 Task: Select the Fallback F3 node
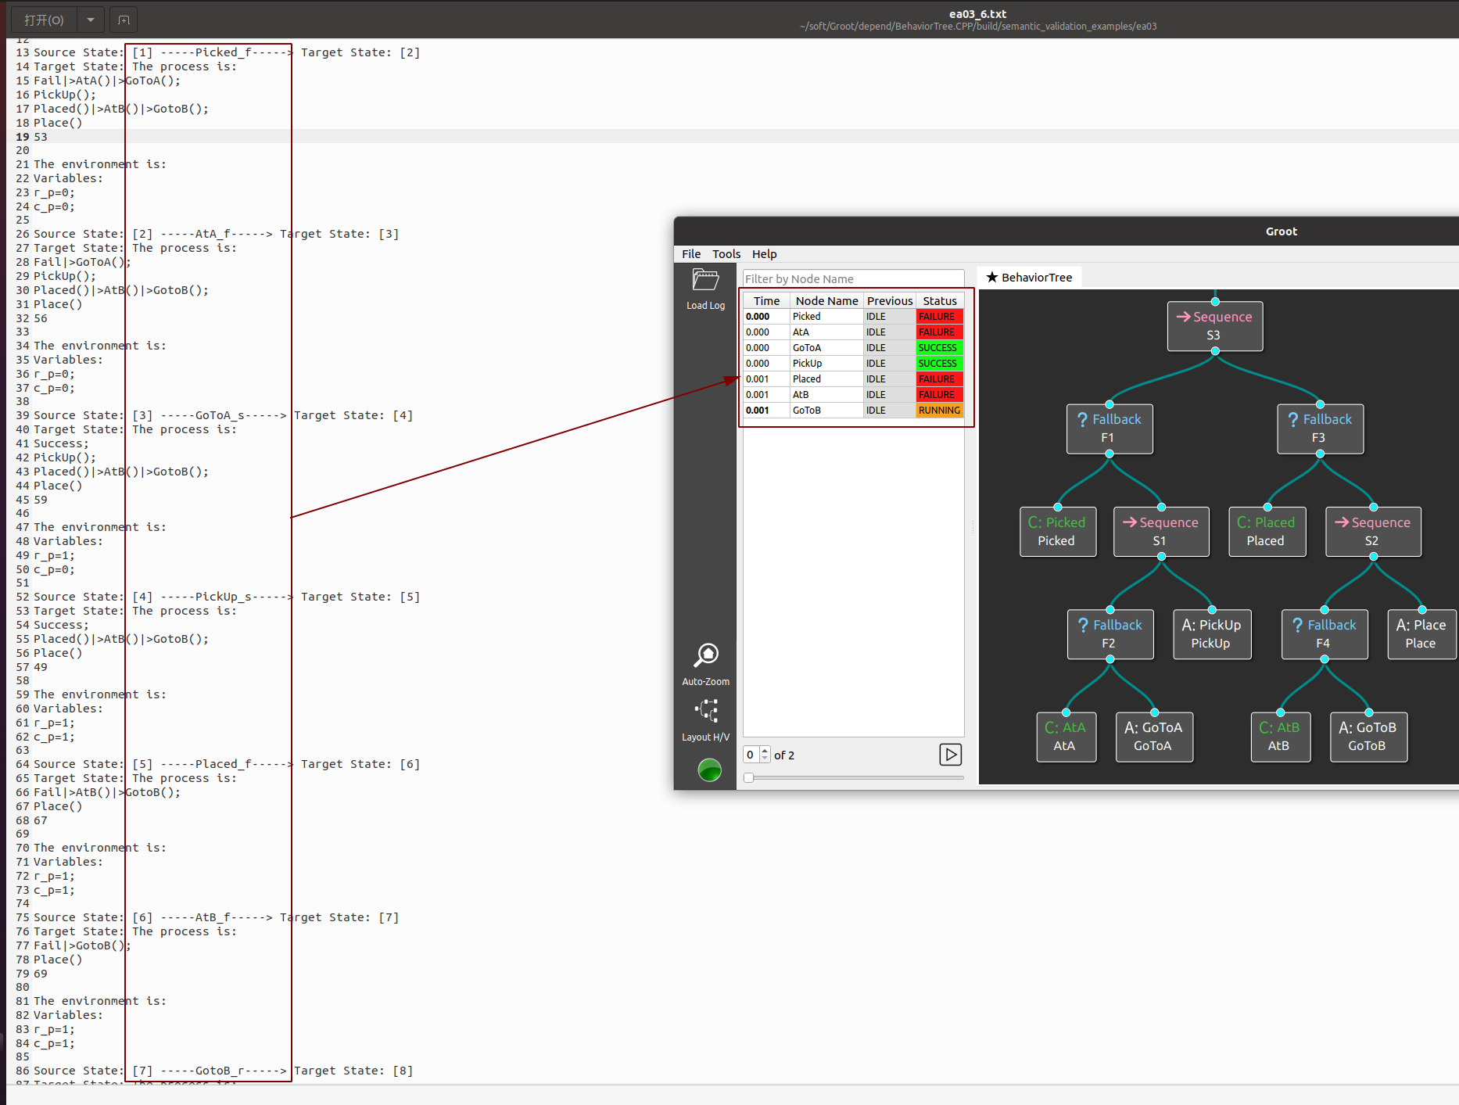[1320, 429]
